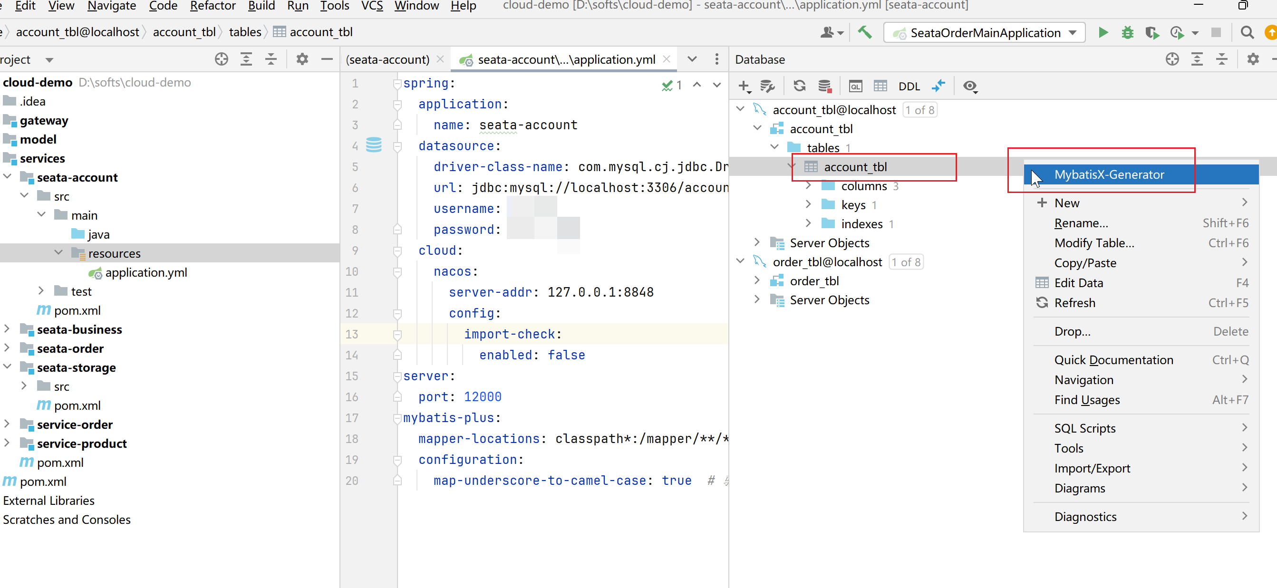Collapse all nodes in Database panel

coord(1221,59)
